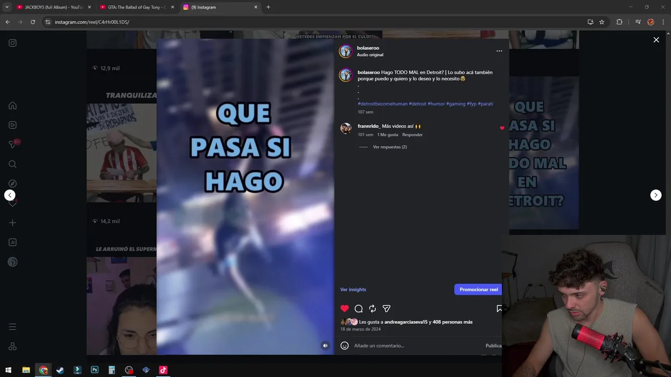Open the three-dots post options menu
Viewport: 671px width, 377px height.
click(x=499, y=51)
